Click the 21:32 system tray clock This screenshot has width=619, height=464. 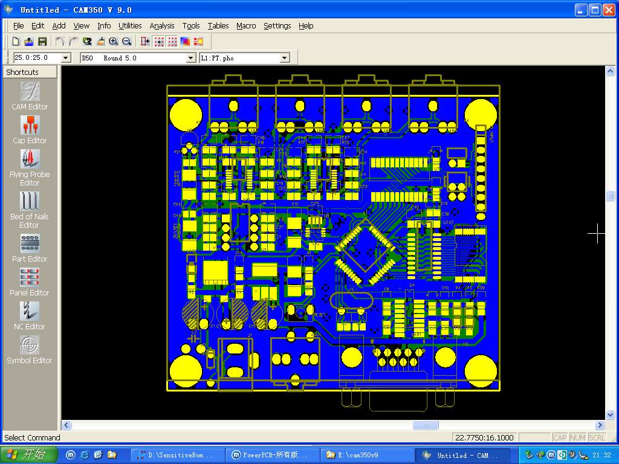[601, 456]
